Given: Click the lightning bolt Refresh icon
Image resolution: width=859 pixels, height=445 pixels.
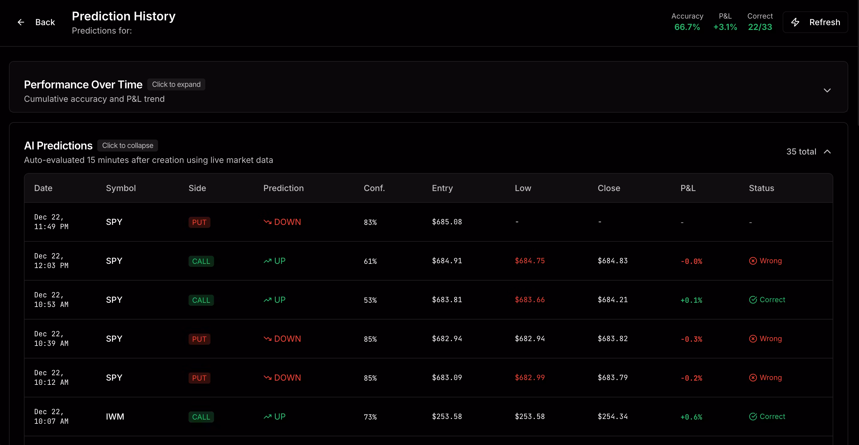Looking at the screenshot, I should 795,22.
